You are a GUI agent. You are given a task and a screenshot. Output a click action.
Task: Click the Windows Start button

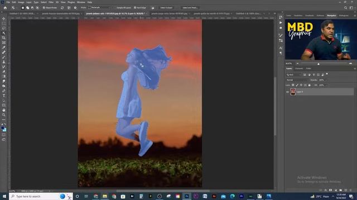point(4,196)
